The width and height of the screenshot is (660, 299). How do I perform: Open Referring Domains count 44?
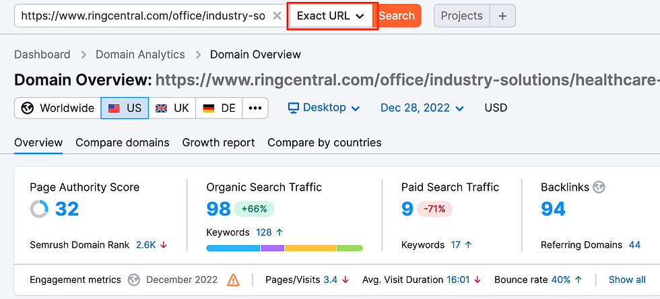tap(634, 245)
